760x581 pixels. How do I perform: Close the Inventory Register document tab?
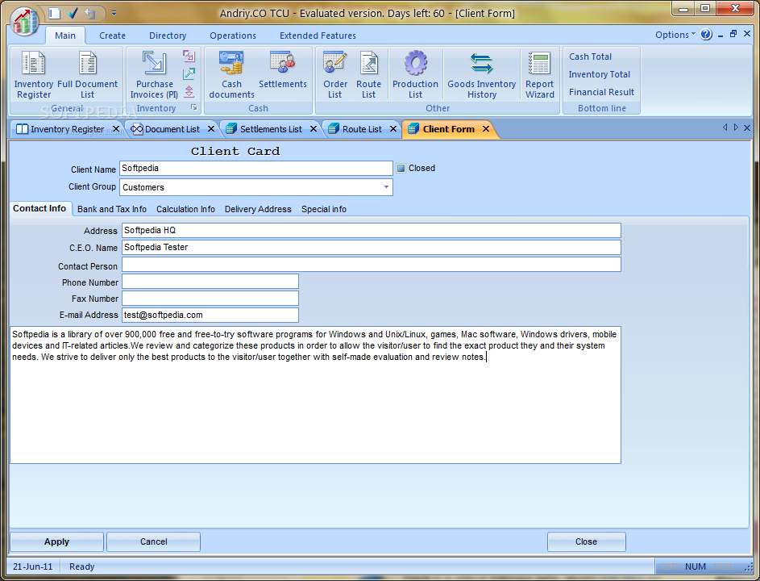coord(116,128)
